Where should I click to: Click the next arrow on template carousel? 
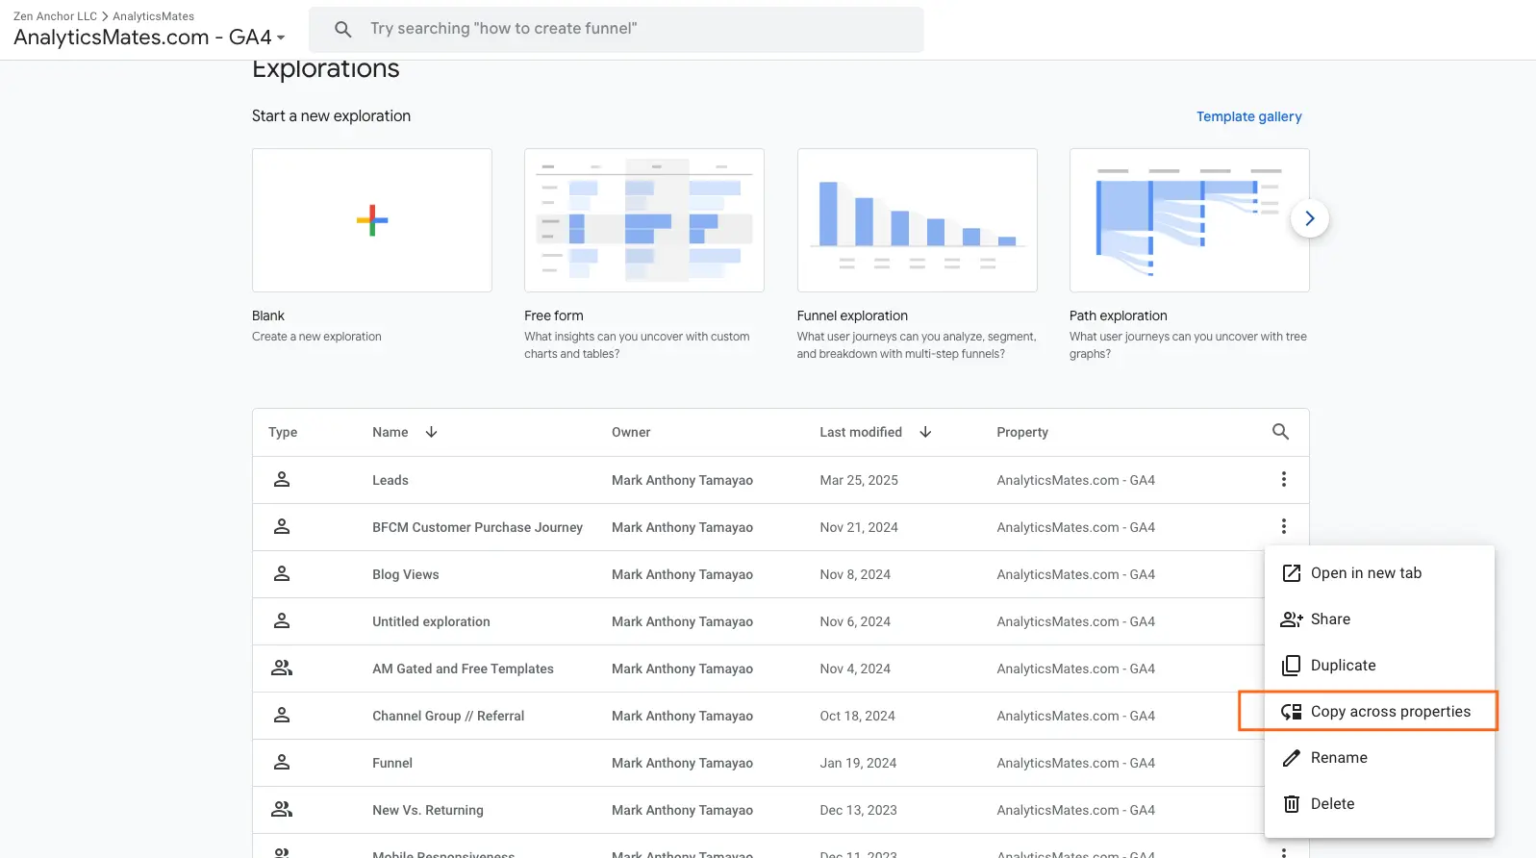click(1309, 218)
